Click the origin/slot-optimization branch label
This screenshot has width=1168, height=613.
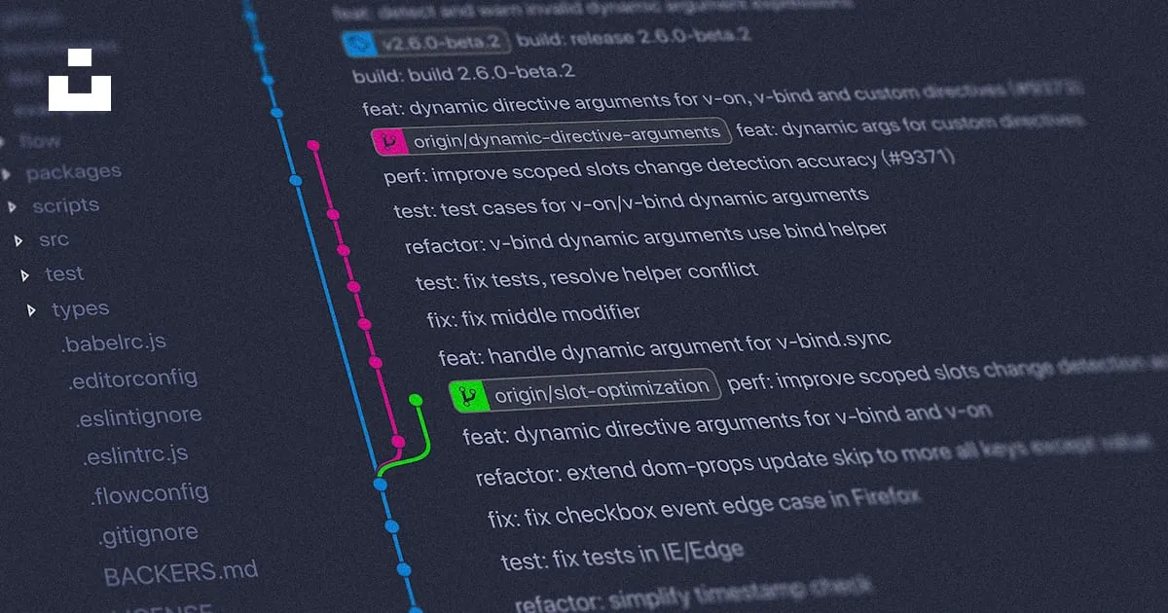(x=584, y=390)
